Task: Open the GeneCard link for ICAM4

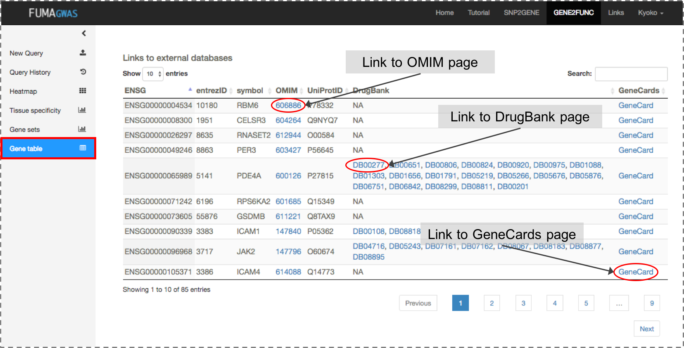Action: [636, 272]
